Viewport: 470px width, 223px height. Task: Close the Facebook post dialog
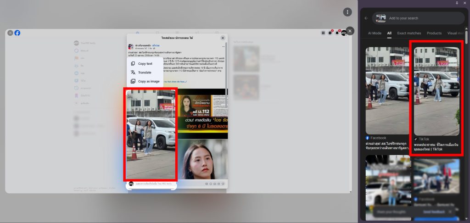tap(223, 38)
